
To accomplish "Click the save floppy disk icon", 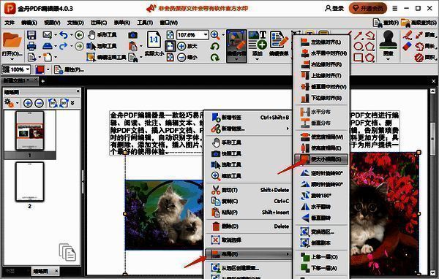I will (31, 35).
